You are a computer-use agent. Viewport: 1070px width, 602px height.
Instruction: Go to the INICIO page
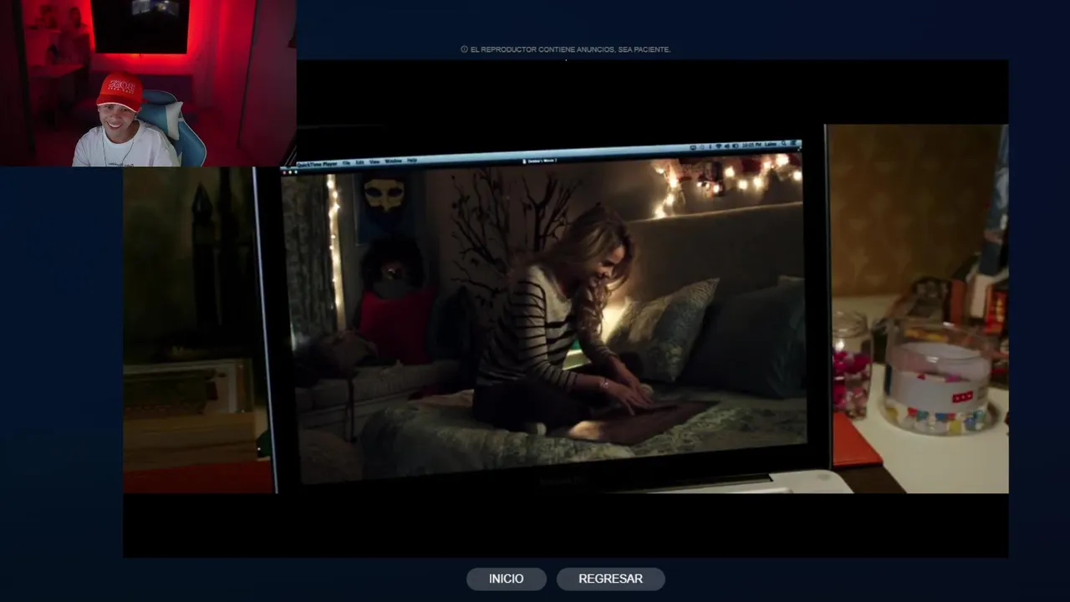pos(506,579)
